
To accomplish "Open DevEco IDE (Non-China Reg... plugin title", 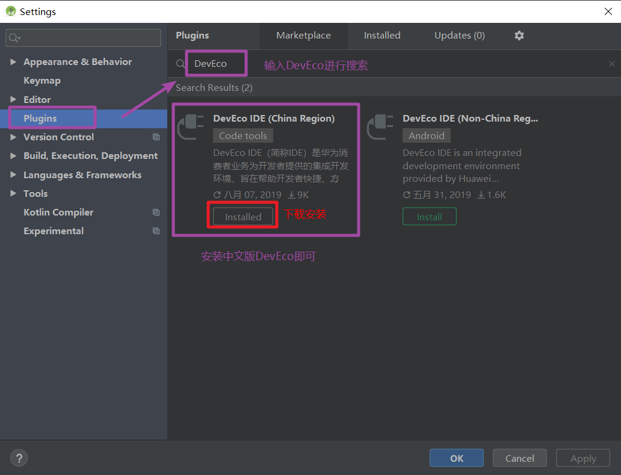I will [470, 119].
